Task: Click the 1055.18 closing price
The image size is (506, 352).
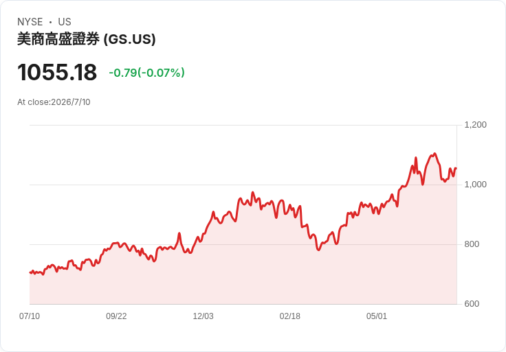Action: pyautogui.click(x=57, y=72)
